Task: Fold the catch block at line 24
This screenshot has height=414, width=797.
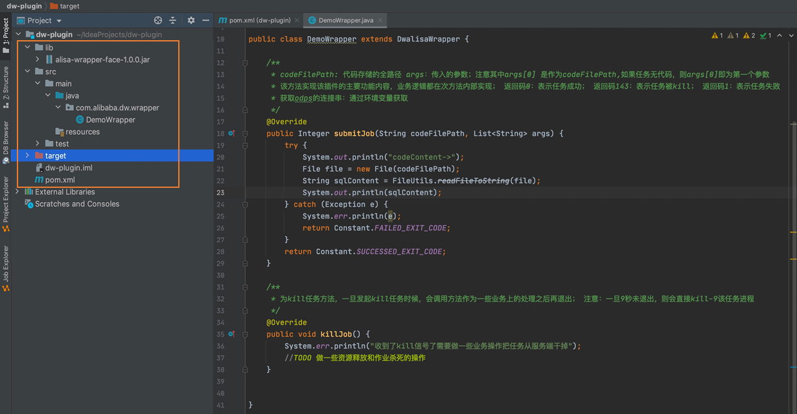Action: [x=245, y=204]
